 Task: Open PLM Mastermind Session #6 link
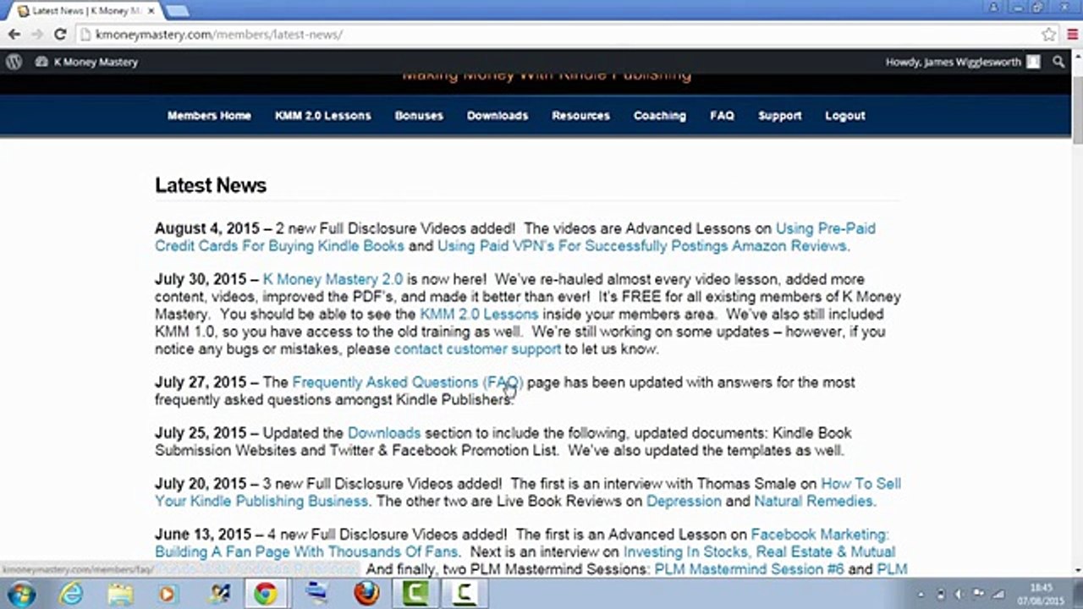[x=749, y=569]
